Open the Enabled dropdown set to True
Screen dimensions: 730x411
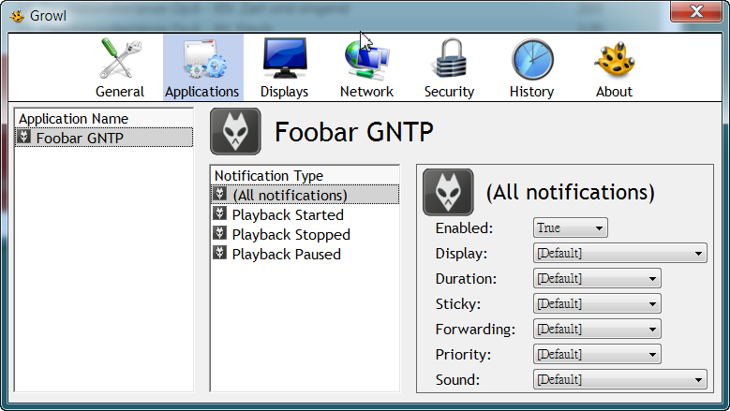(x=571, y=228)
